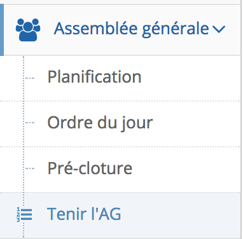Viewport: 243px width, 239px height.
Task: Click empty space right of Tenir l'AG
Action: point(180,215)
